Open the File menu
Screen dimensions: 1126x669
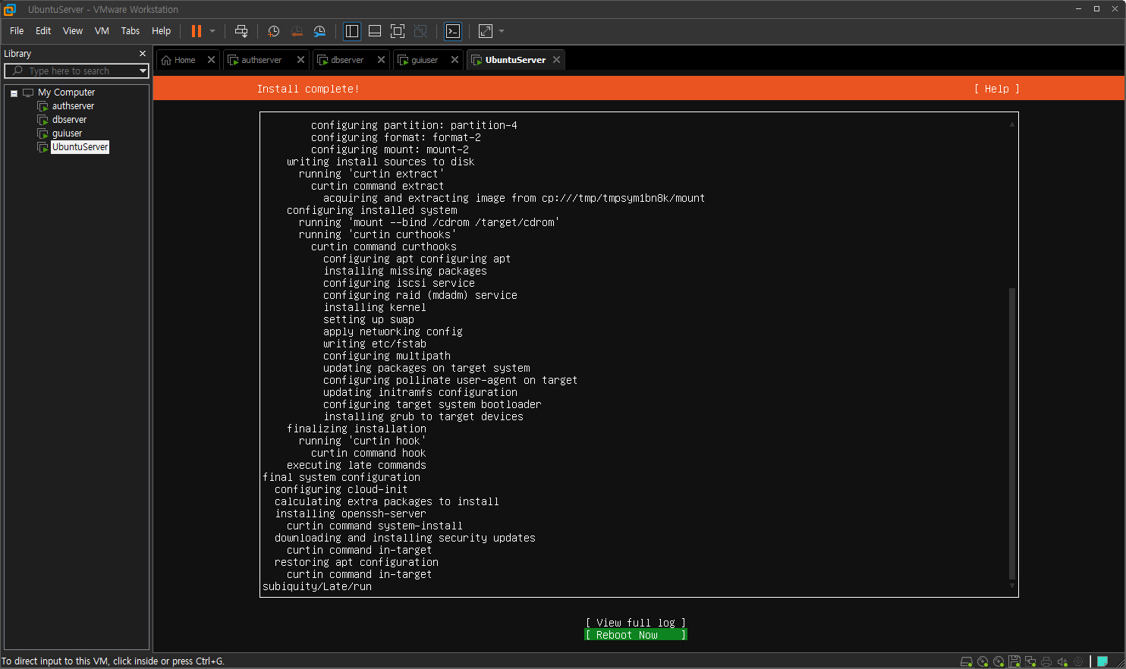(17, 31)
